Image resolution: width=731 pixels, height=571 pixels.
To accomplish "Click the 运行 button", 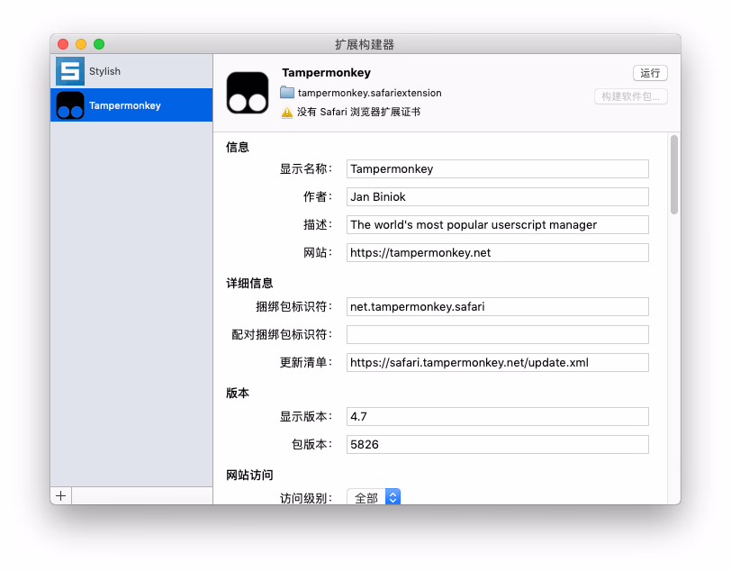I will pos(649,73).
